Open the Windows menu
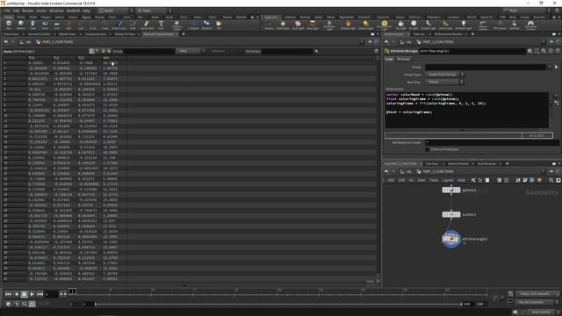This screenshot has width=562, height=316. pos(56,11)
